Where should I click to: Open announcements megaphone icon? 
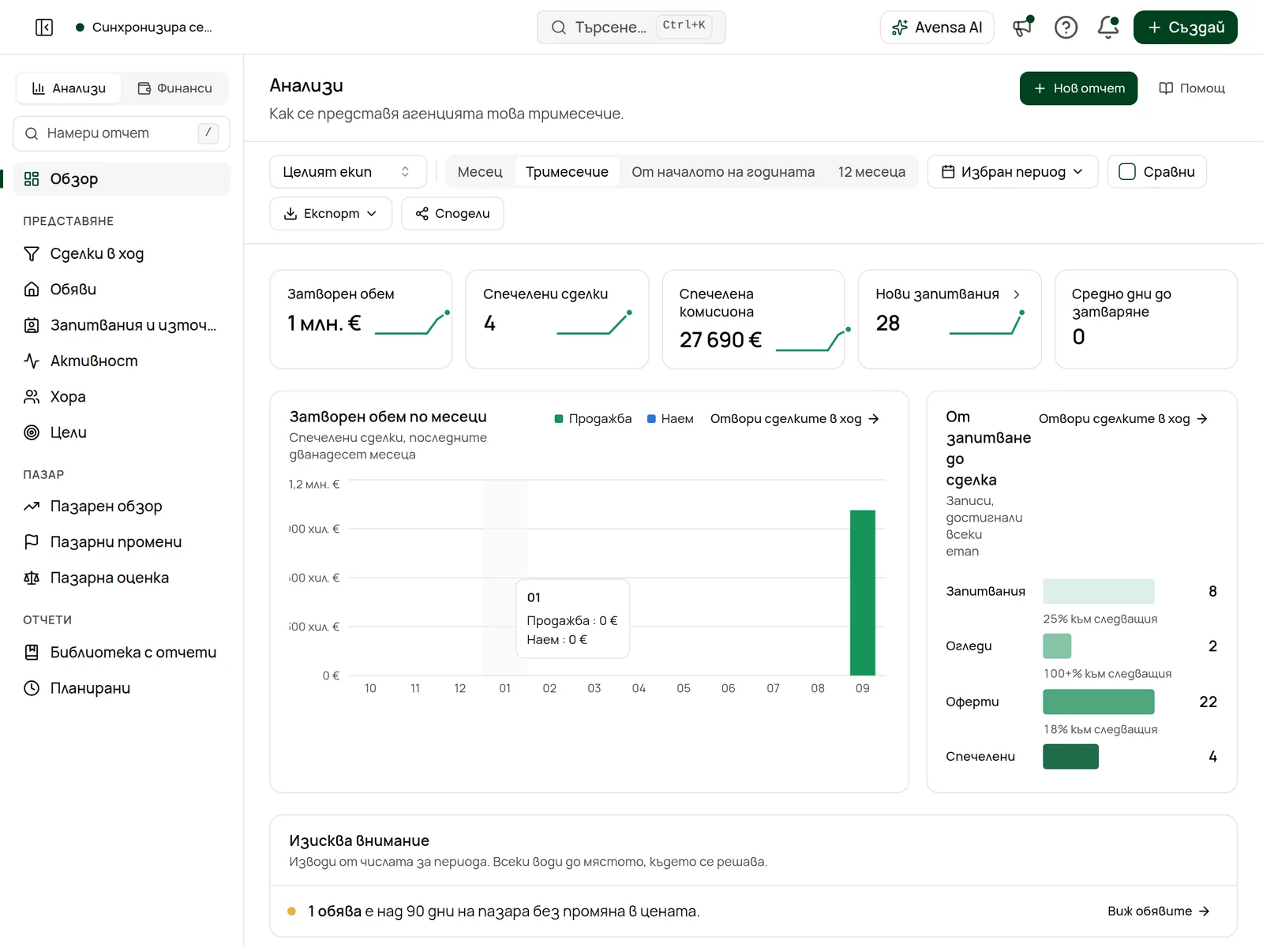(x=1023, y=28)
